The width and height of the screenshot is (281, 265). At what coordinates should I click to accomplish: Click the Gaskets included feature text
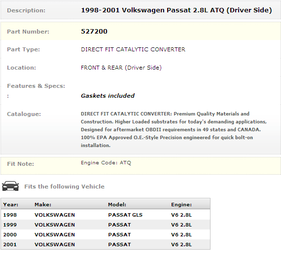[107, 96]
